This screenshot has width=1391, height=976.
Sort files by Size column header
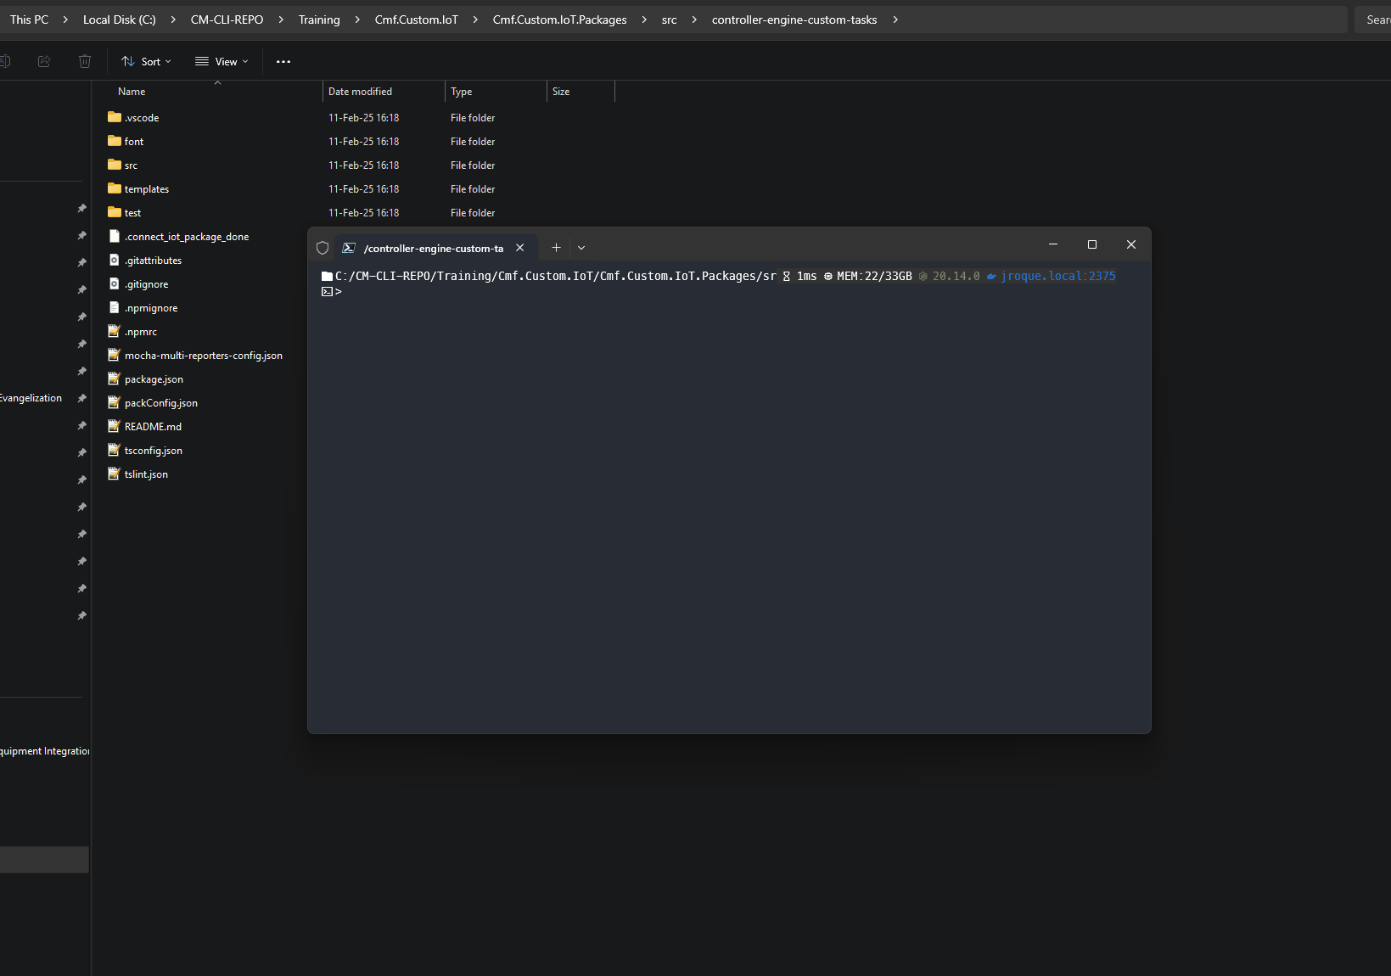click(561, 92)
